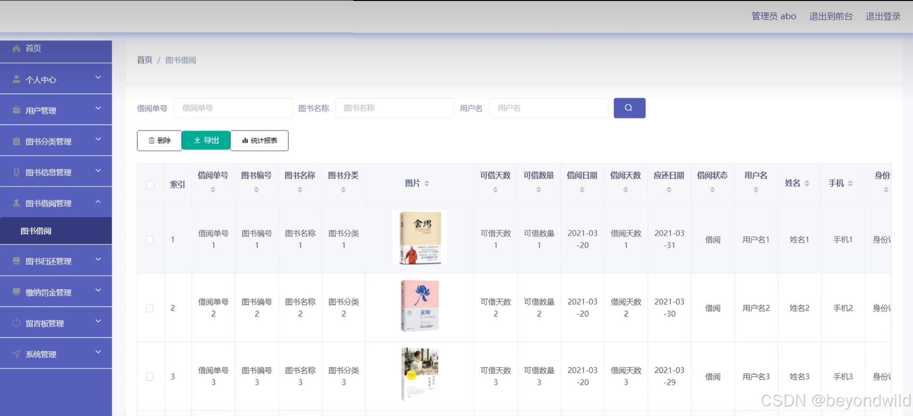Sort by 图书编号 column arrows

point(256,190)
